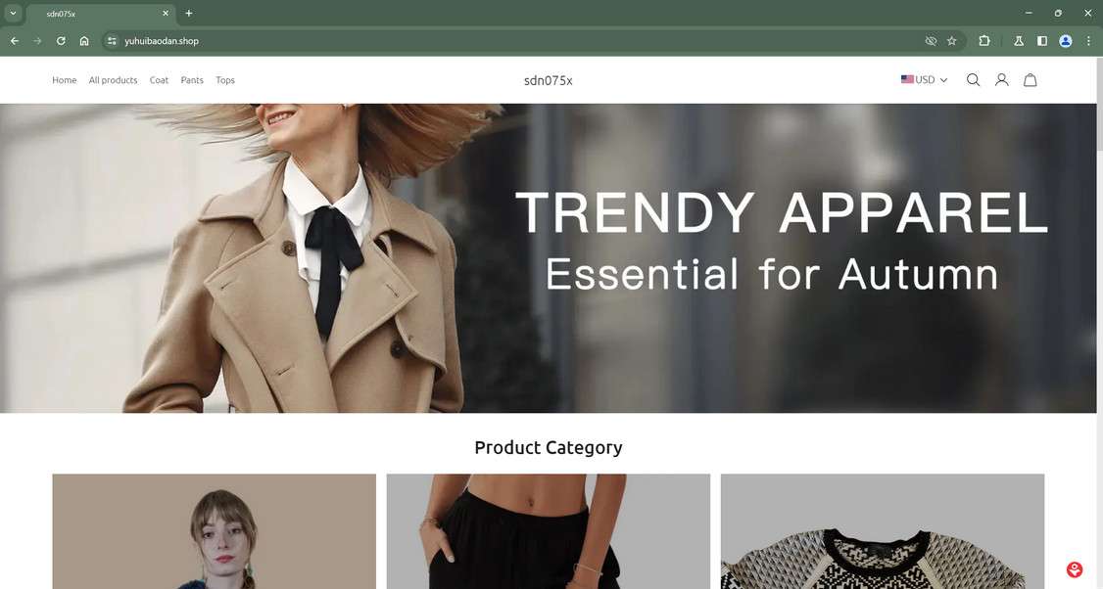Open the Chrome three-dot menu
The height and width of the screenshot is (589, 1103).
1088,41
